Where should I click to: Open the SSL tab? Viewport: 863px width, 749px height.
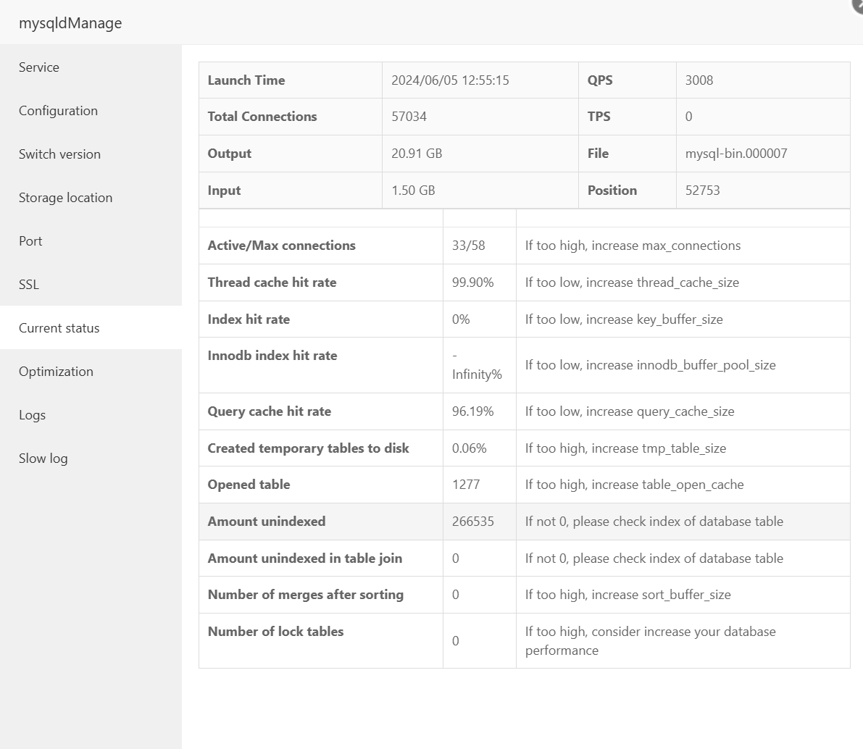pyautogui.click(x=29, y=285)
